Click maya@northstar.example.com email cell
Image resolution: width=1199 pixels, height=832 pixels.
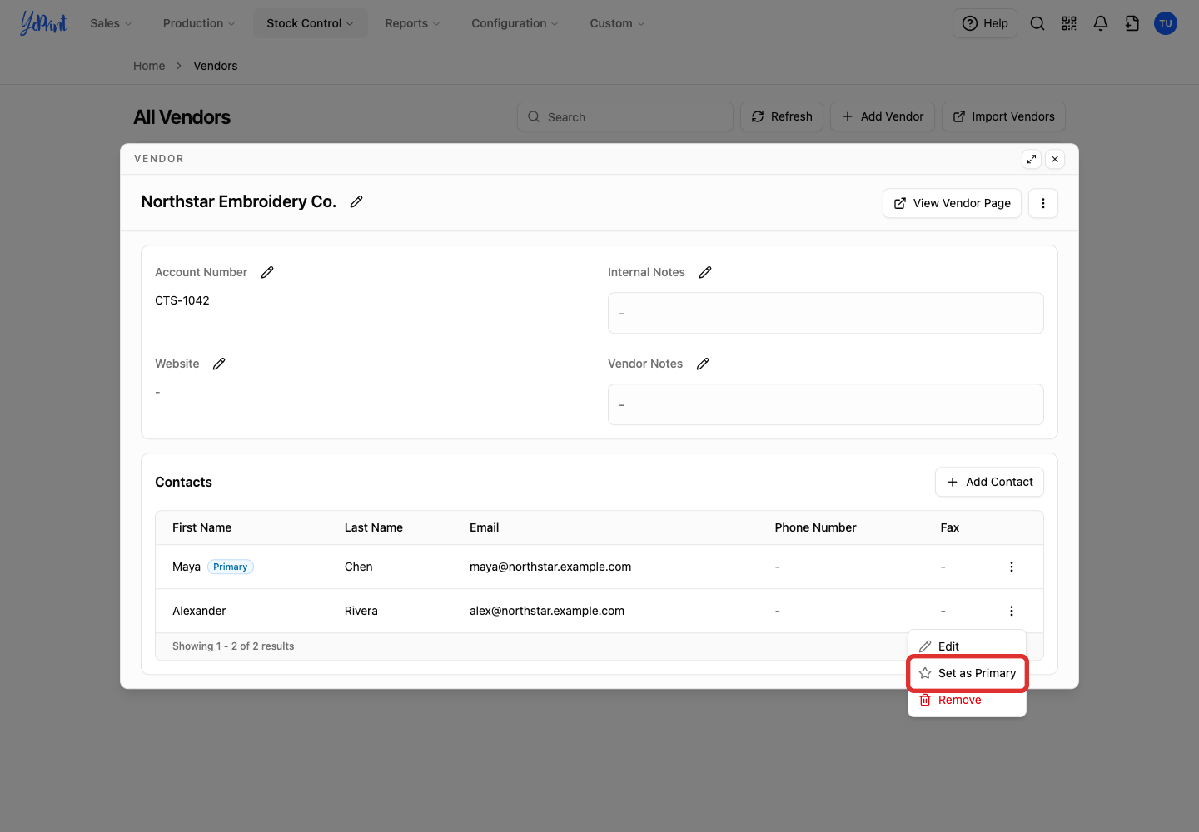pyautogui.click(x=550, y=567)
